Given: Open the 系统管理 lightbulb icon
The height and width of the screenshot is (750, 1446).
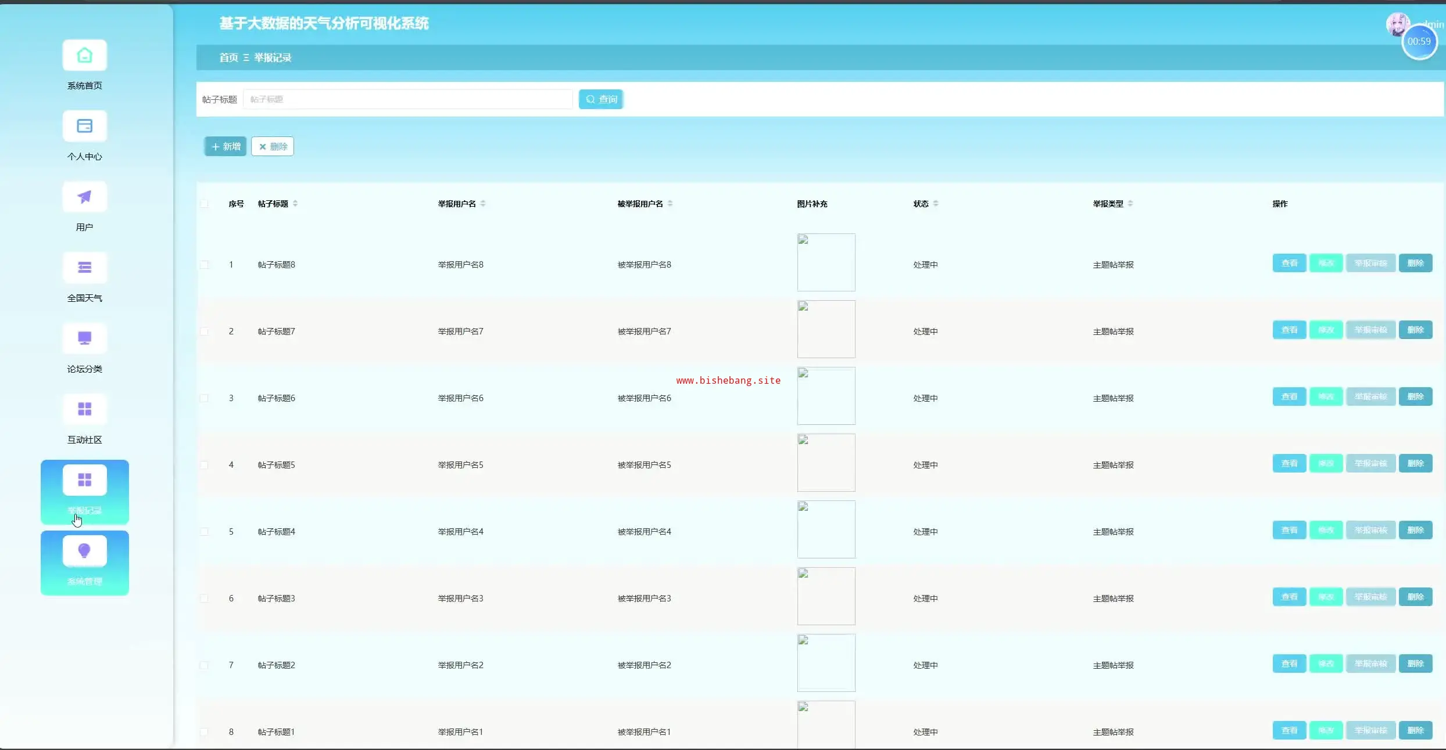Looking at the screenshot, I should 84,551.
